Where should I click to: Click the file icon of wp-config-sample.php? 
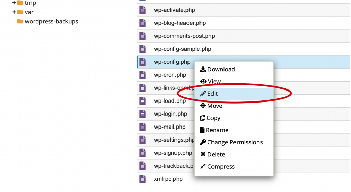pos(142,49)
